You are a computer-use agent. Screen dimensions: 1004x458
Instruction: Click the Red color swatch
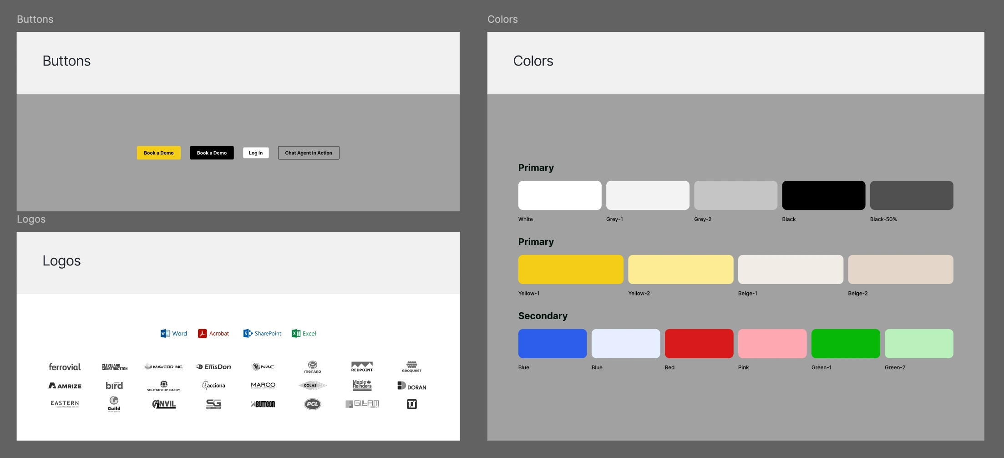(699, 344)
